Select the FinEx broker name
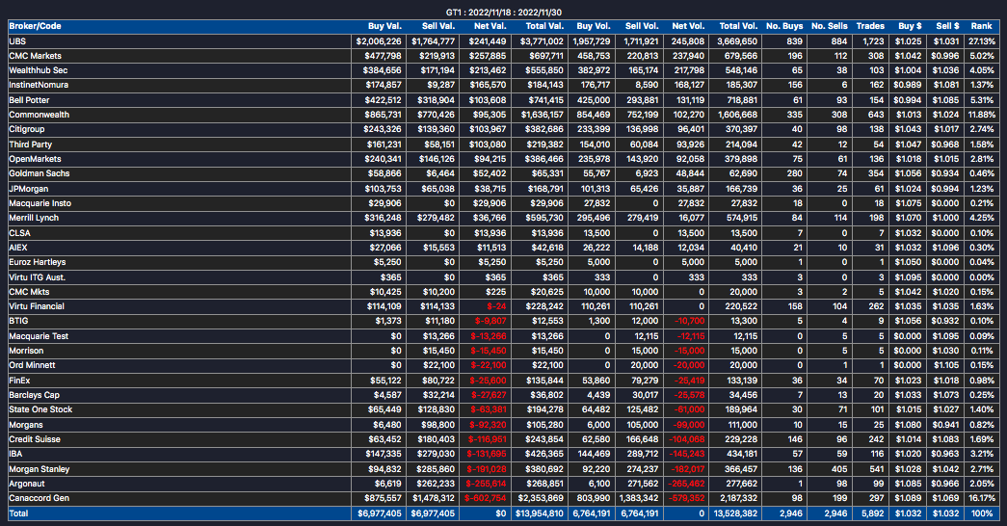The height and width of the screenshot is (526, 1007). point(19,381)
